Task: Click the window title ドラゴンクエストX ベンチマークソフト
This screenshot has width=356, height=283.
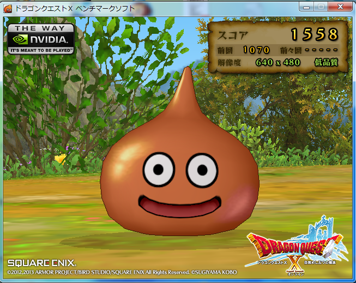Action: (x=75, y=9)
